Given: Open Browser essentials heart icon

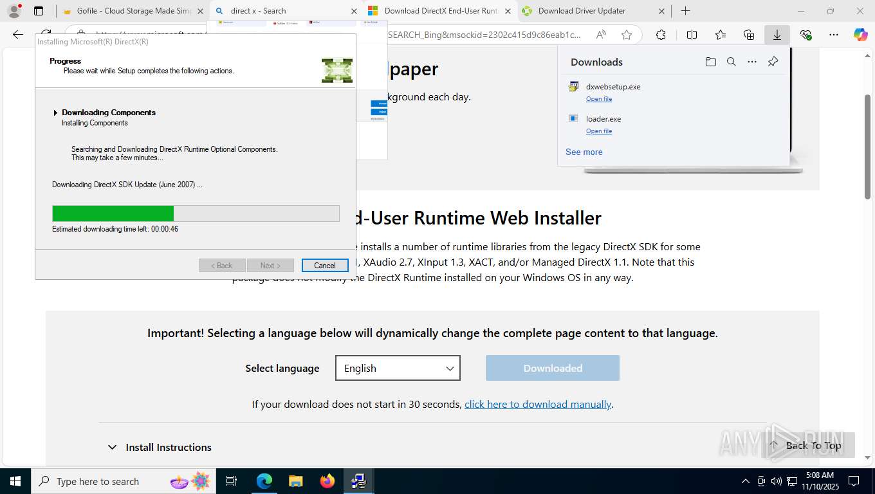Looking at the screenshot, I should [806, 35].
